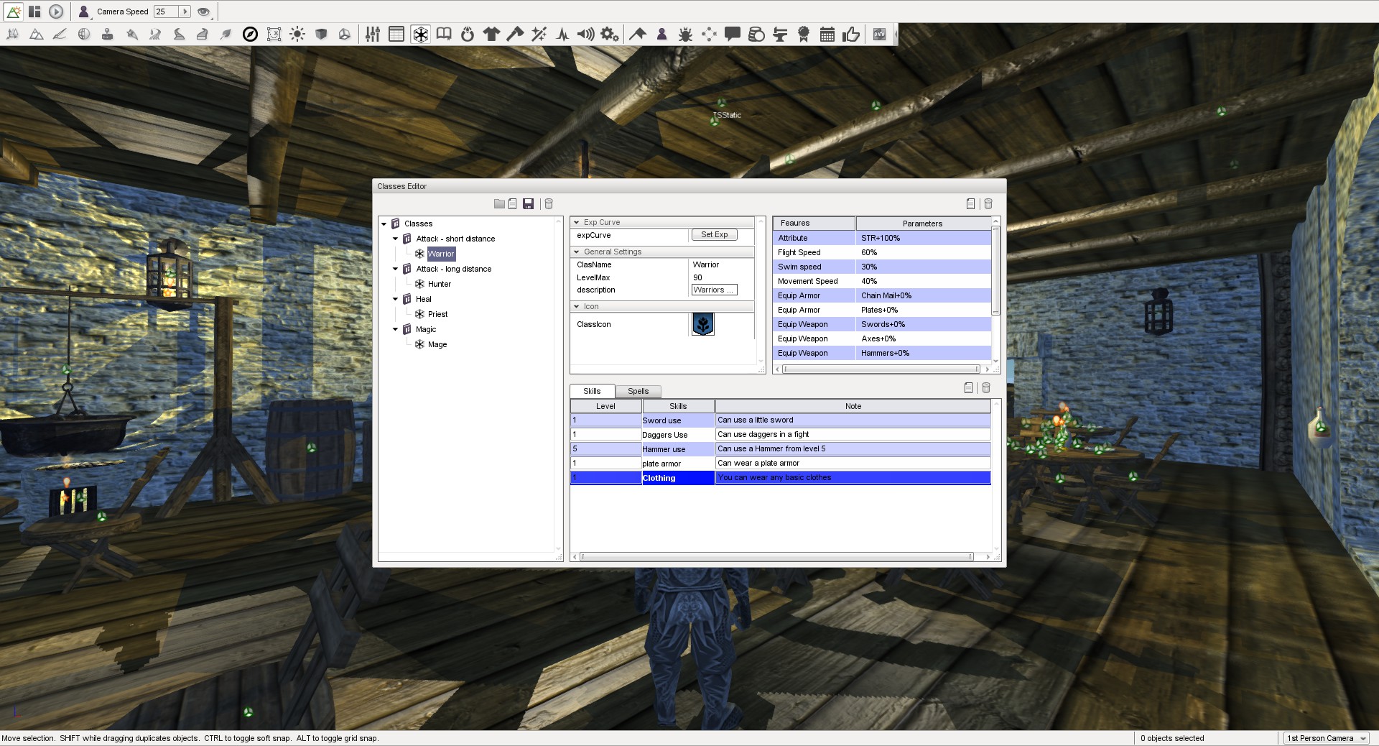Switch to the Spells tab
Viewport: 1379px width, 746px height.
coord(638,391)
